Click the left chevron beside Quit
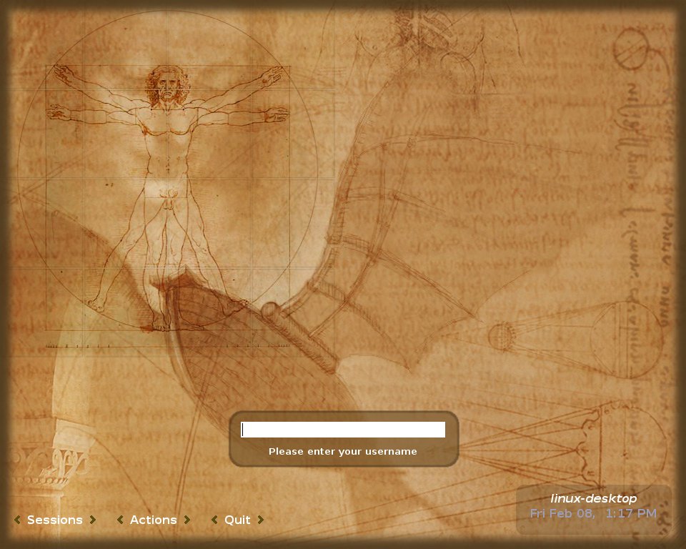The image size is (686, 549). pos(214,520)
